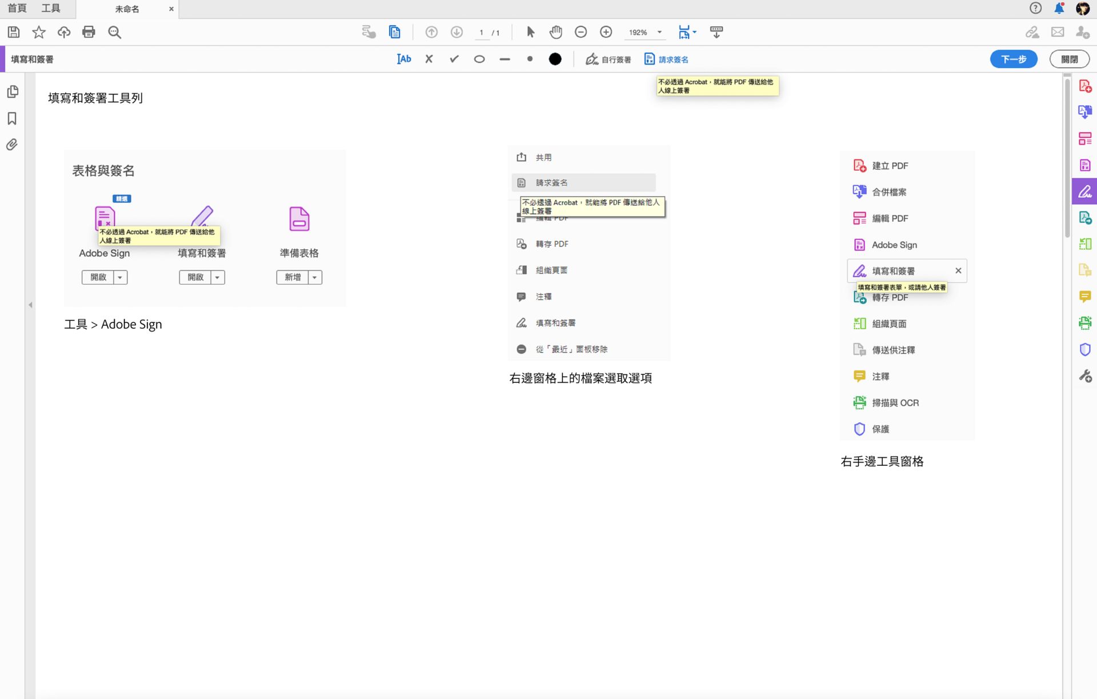Image resolution: width=1097 pixels, height=699 pixels.
Task: Click the zoom in plus icon
Action: tap(606, 32)
